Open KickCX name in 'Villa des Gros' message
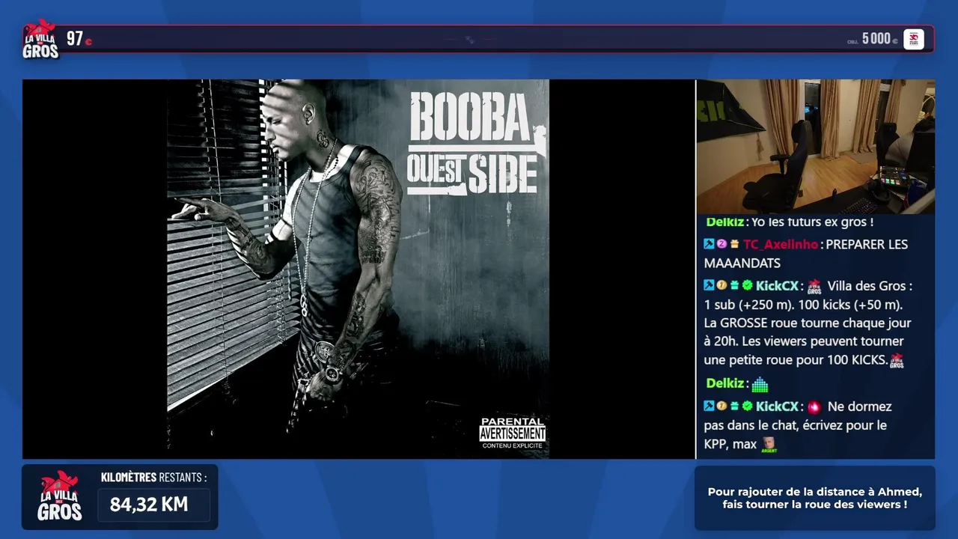 [777, 286]
